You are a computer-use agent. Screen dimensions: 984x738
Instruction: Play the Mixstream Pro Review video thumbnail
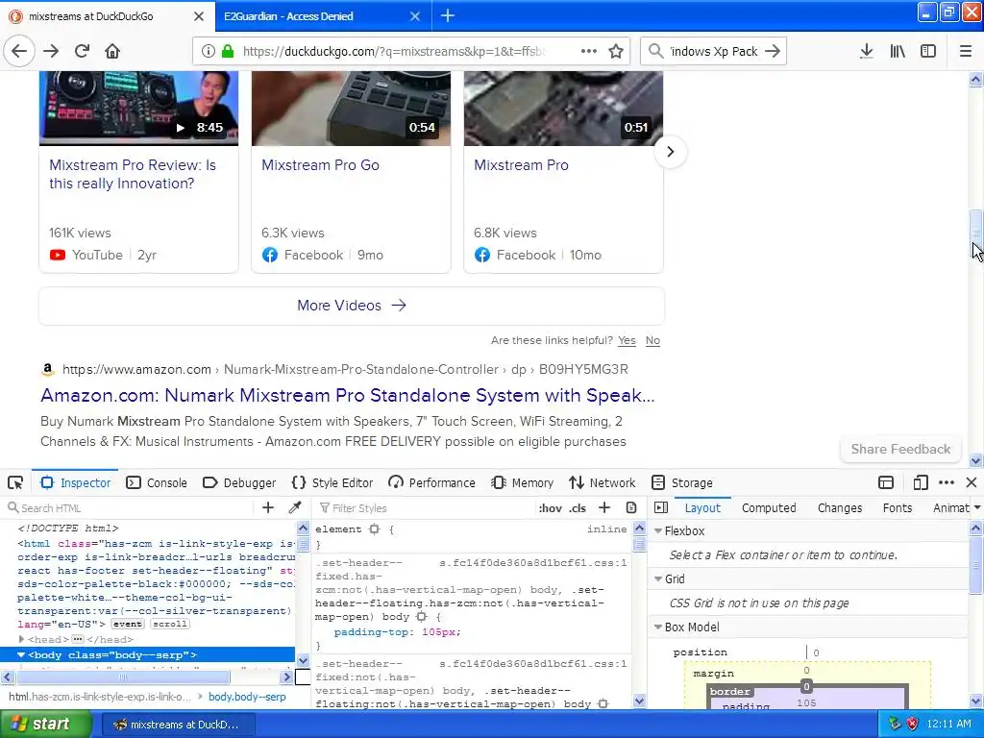pyautogui.click(x=138, y=108)
